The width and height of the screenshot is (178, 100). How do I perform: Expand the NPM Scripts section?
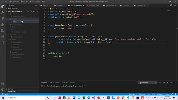12,92
